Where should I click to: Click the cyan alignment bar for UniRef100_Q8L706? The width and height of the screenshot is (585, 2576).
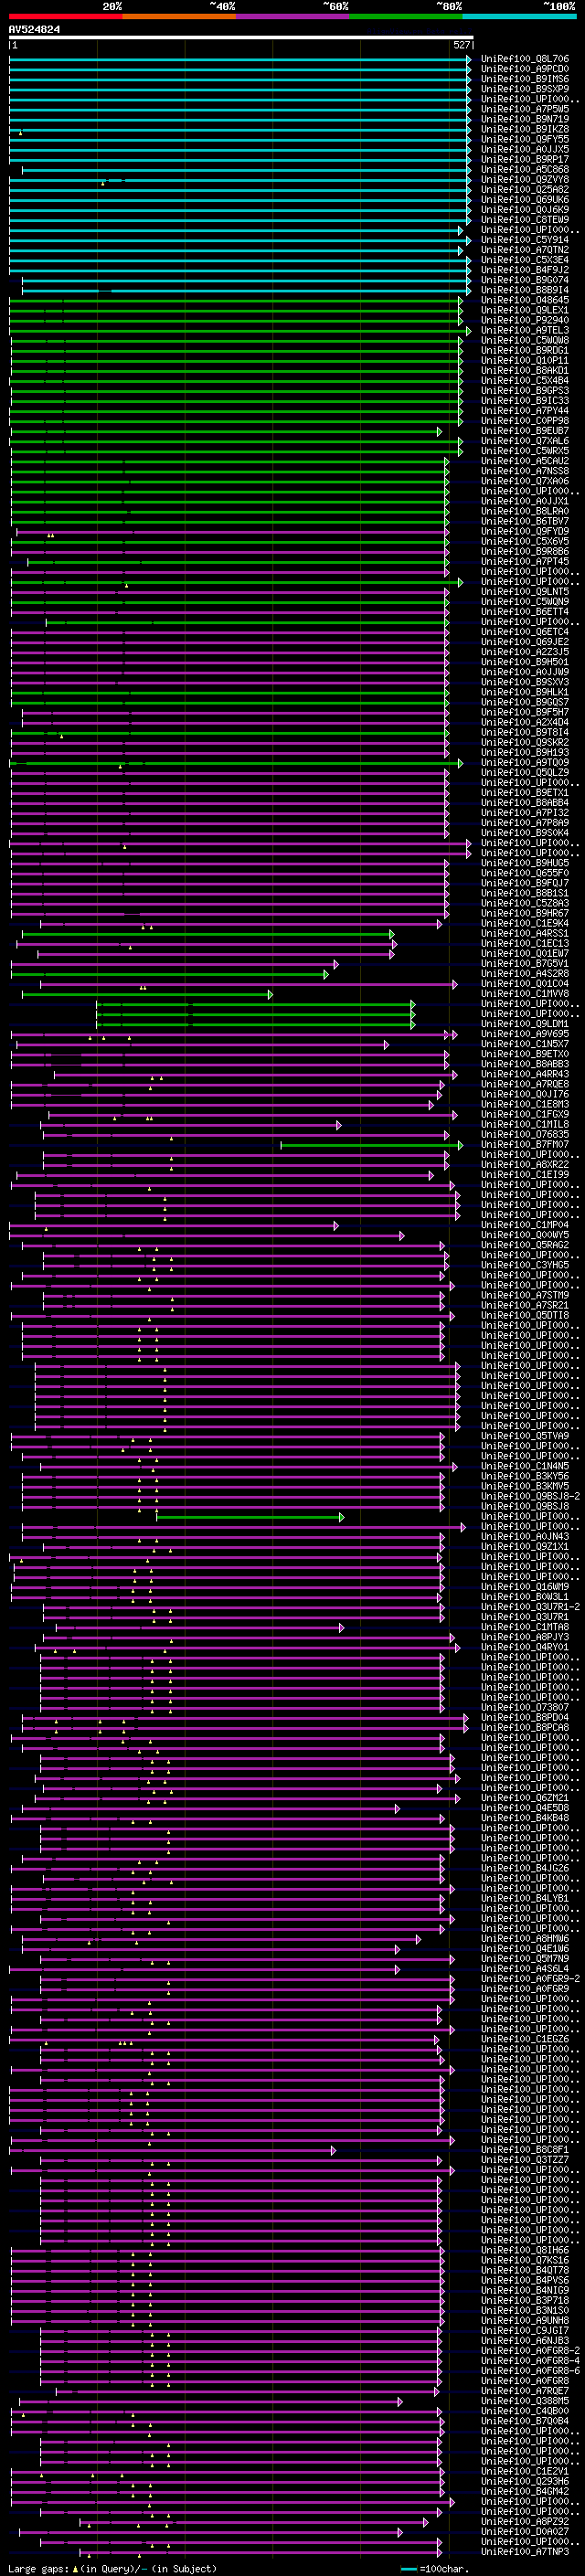(240, 59)
